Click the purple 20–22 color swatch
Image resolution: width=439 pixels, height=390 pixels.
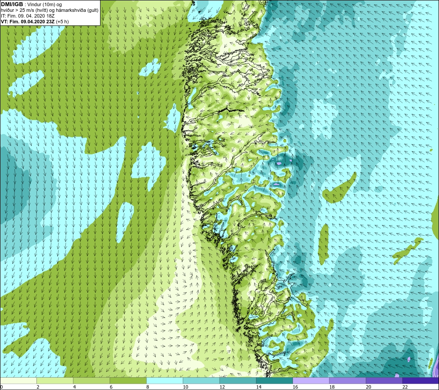point(384,380)
